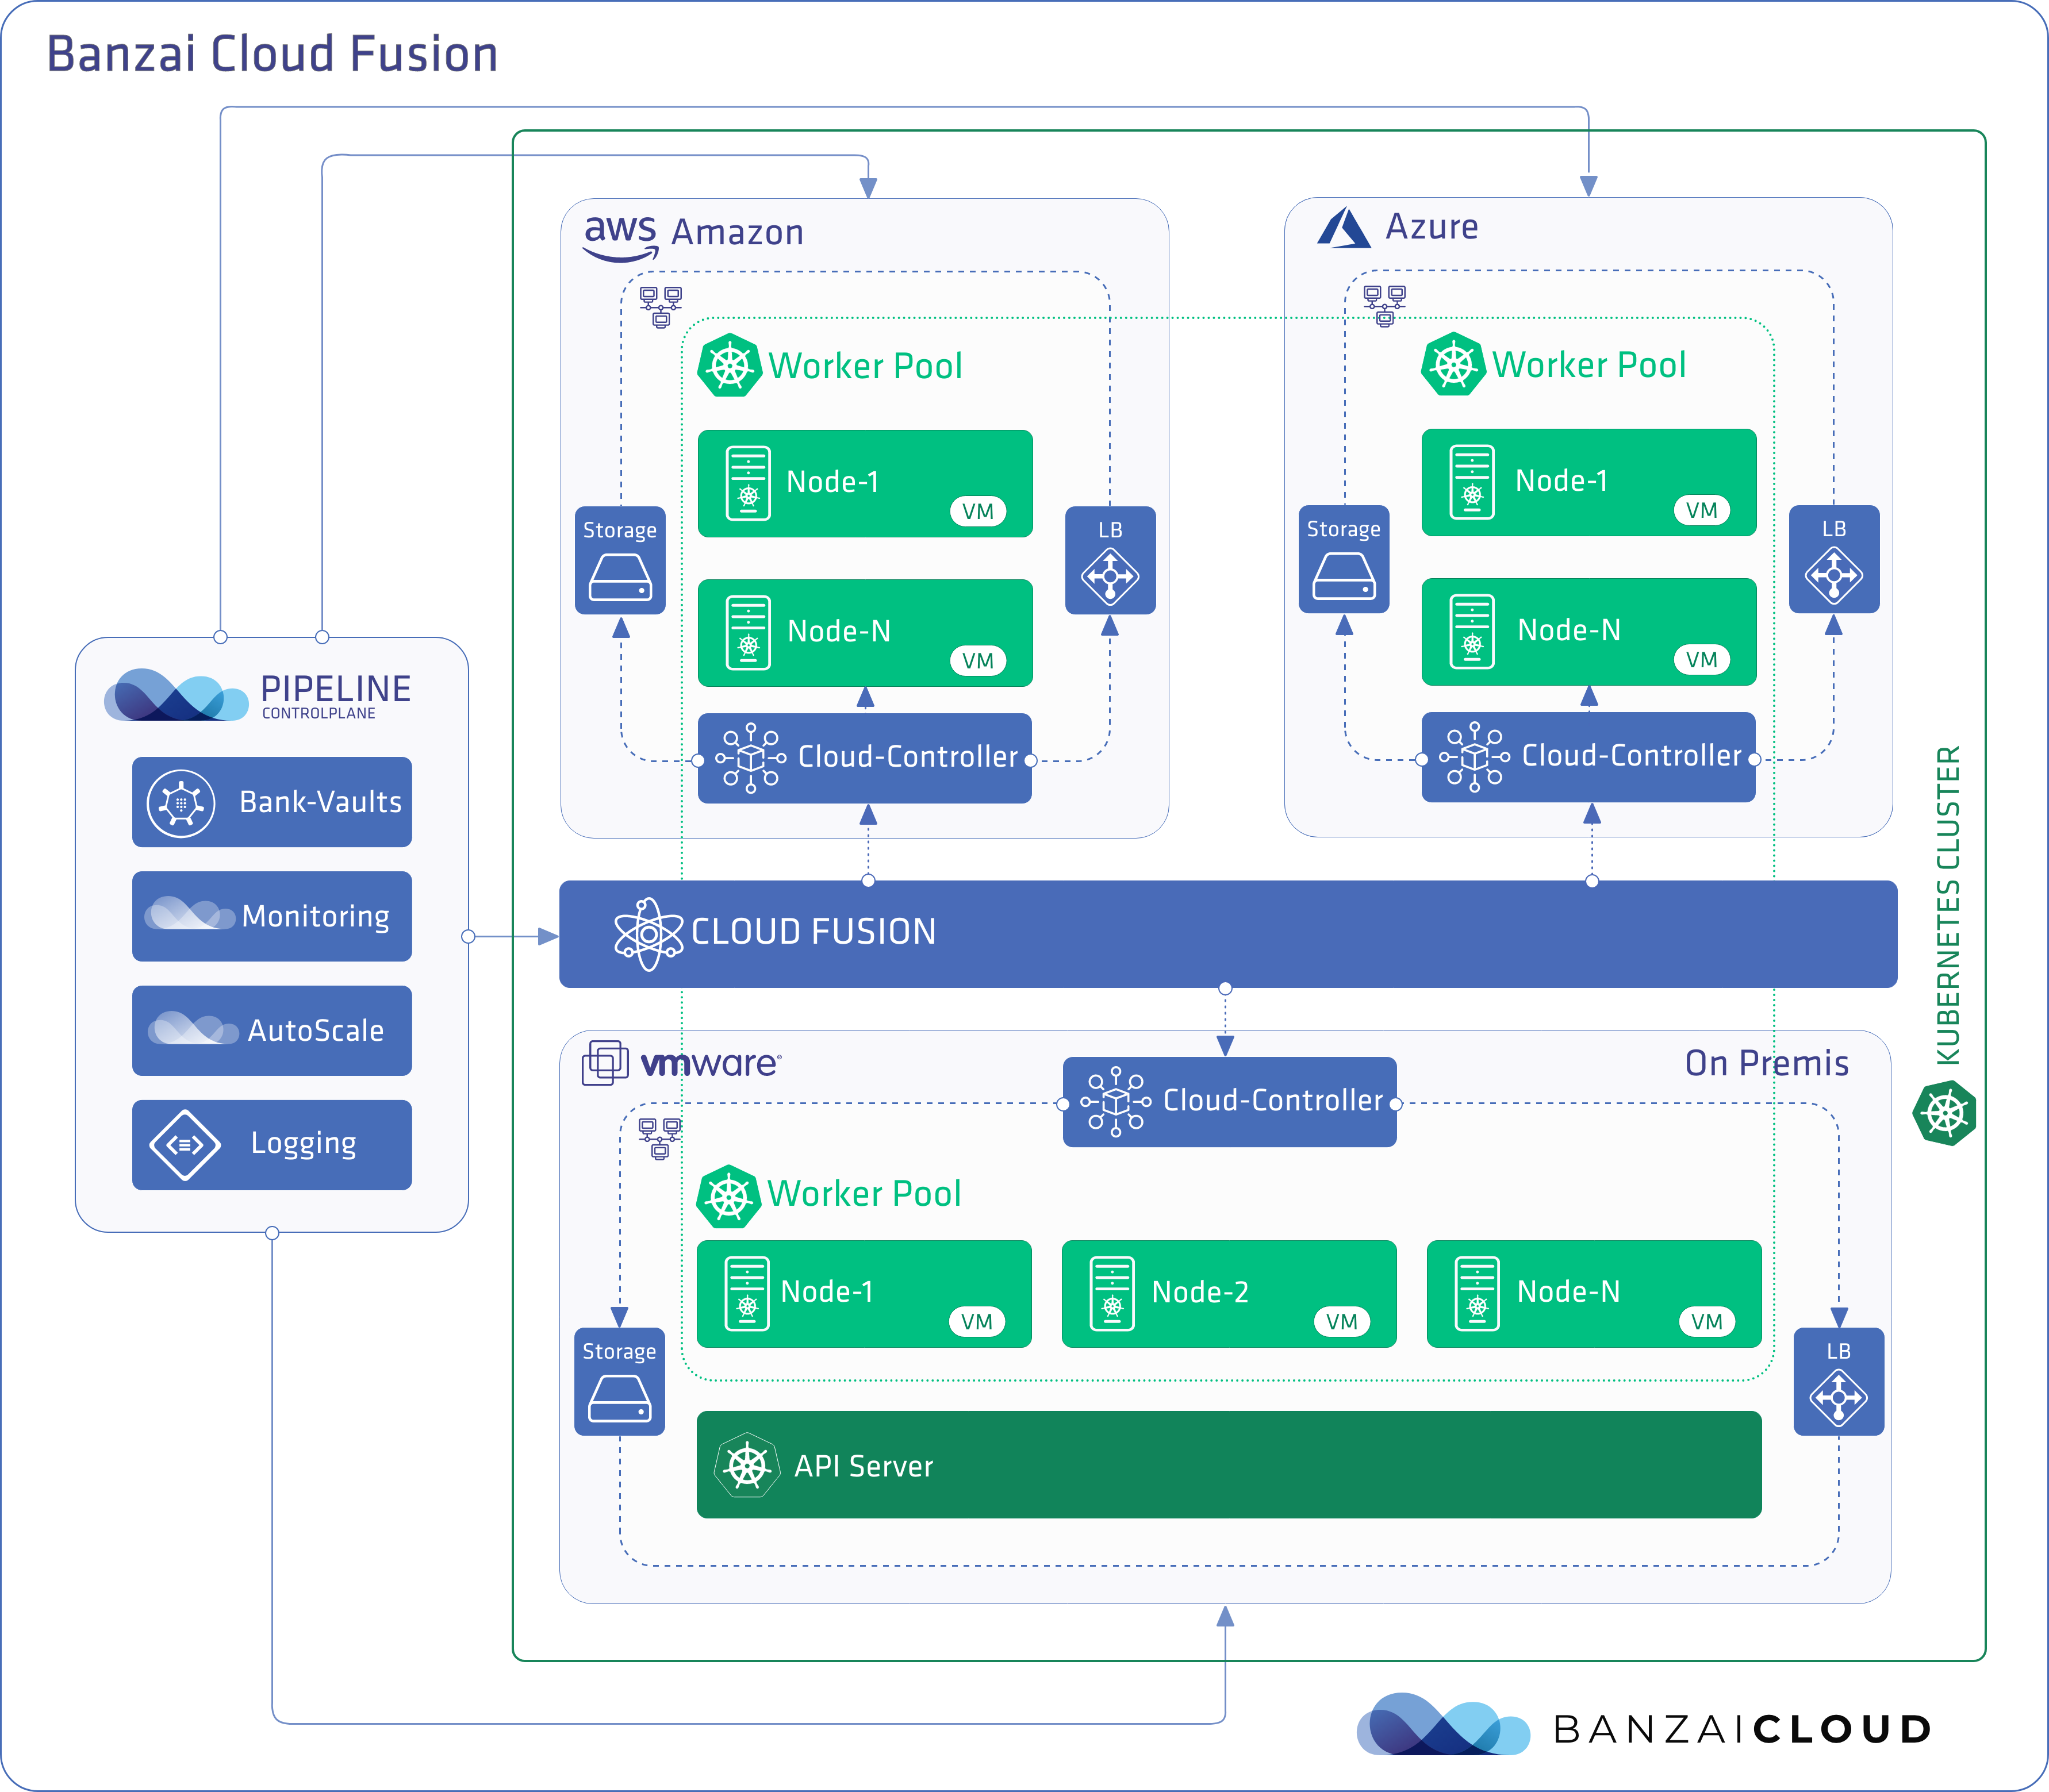Click Amazon Worker Pool Kubernetes icon
This screenshot has height=1792, width=2049.
pos(730,366)
